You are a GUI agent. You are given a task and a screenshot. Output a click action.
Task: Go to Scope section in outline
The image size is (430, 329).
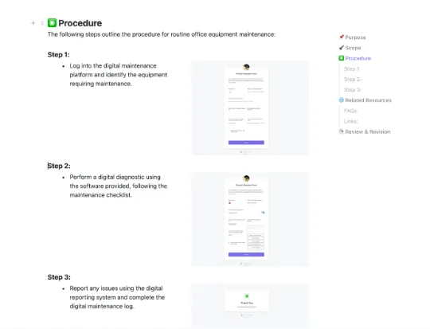(x=353, y=48)
